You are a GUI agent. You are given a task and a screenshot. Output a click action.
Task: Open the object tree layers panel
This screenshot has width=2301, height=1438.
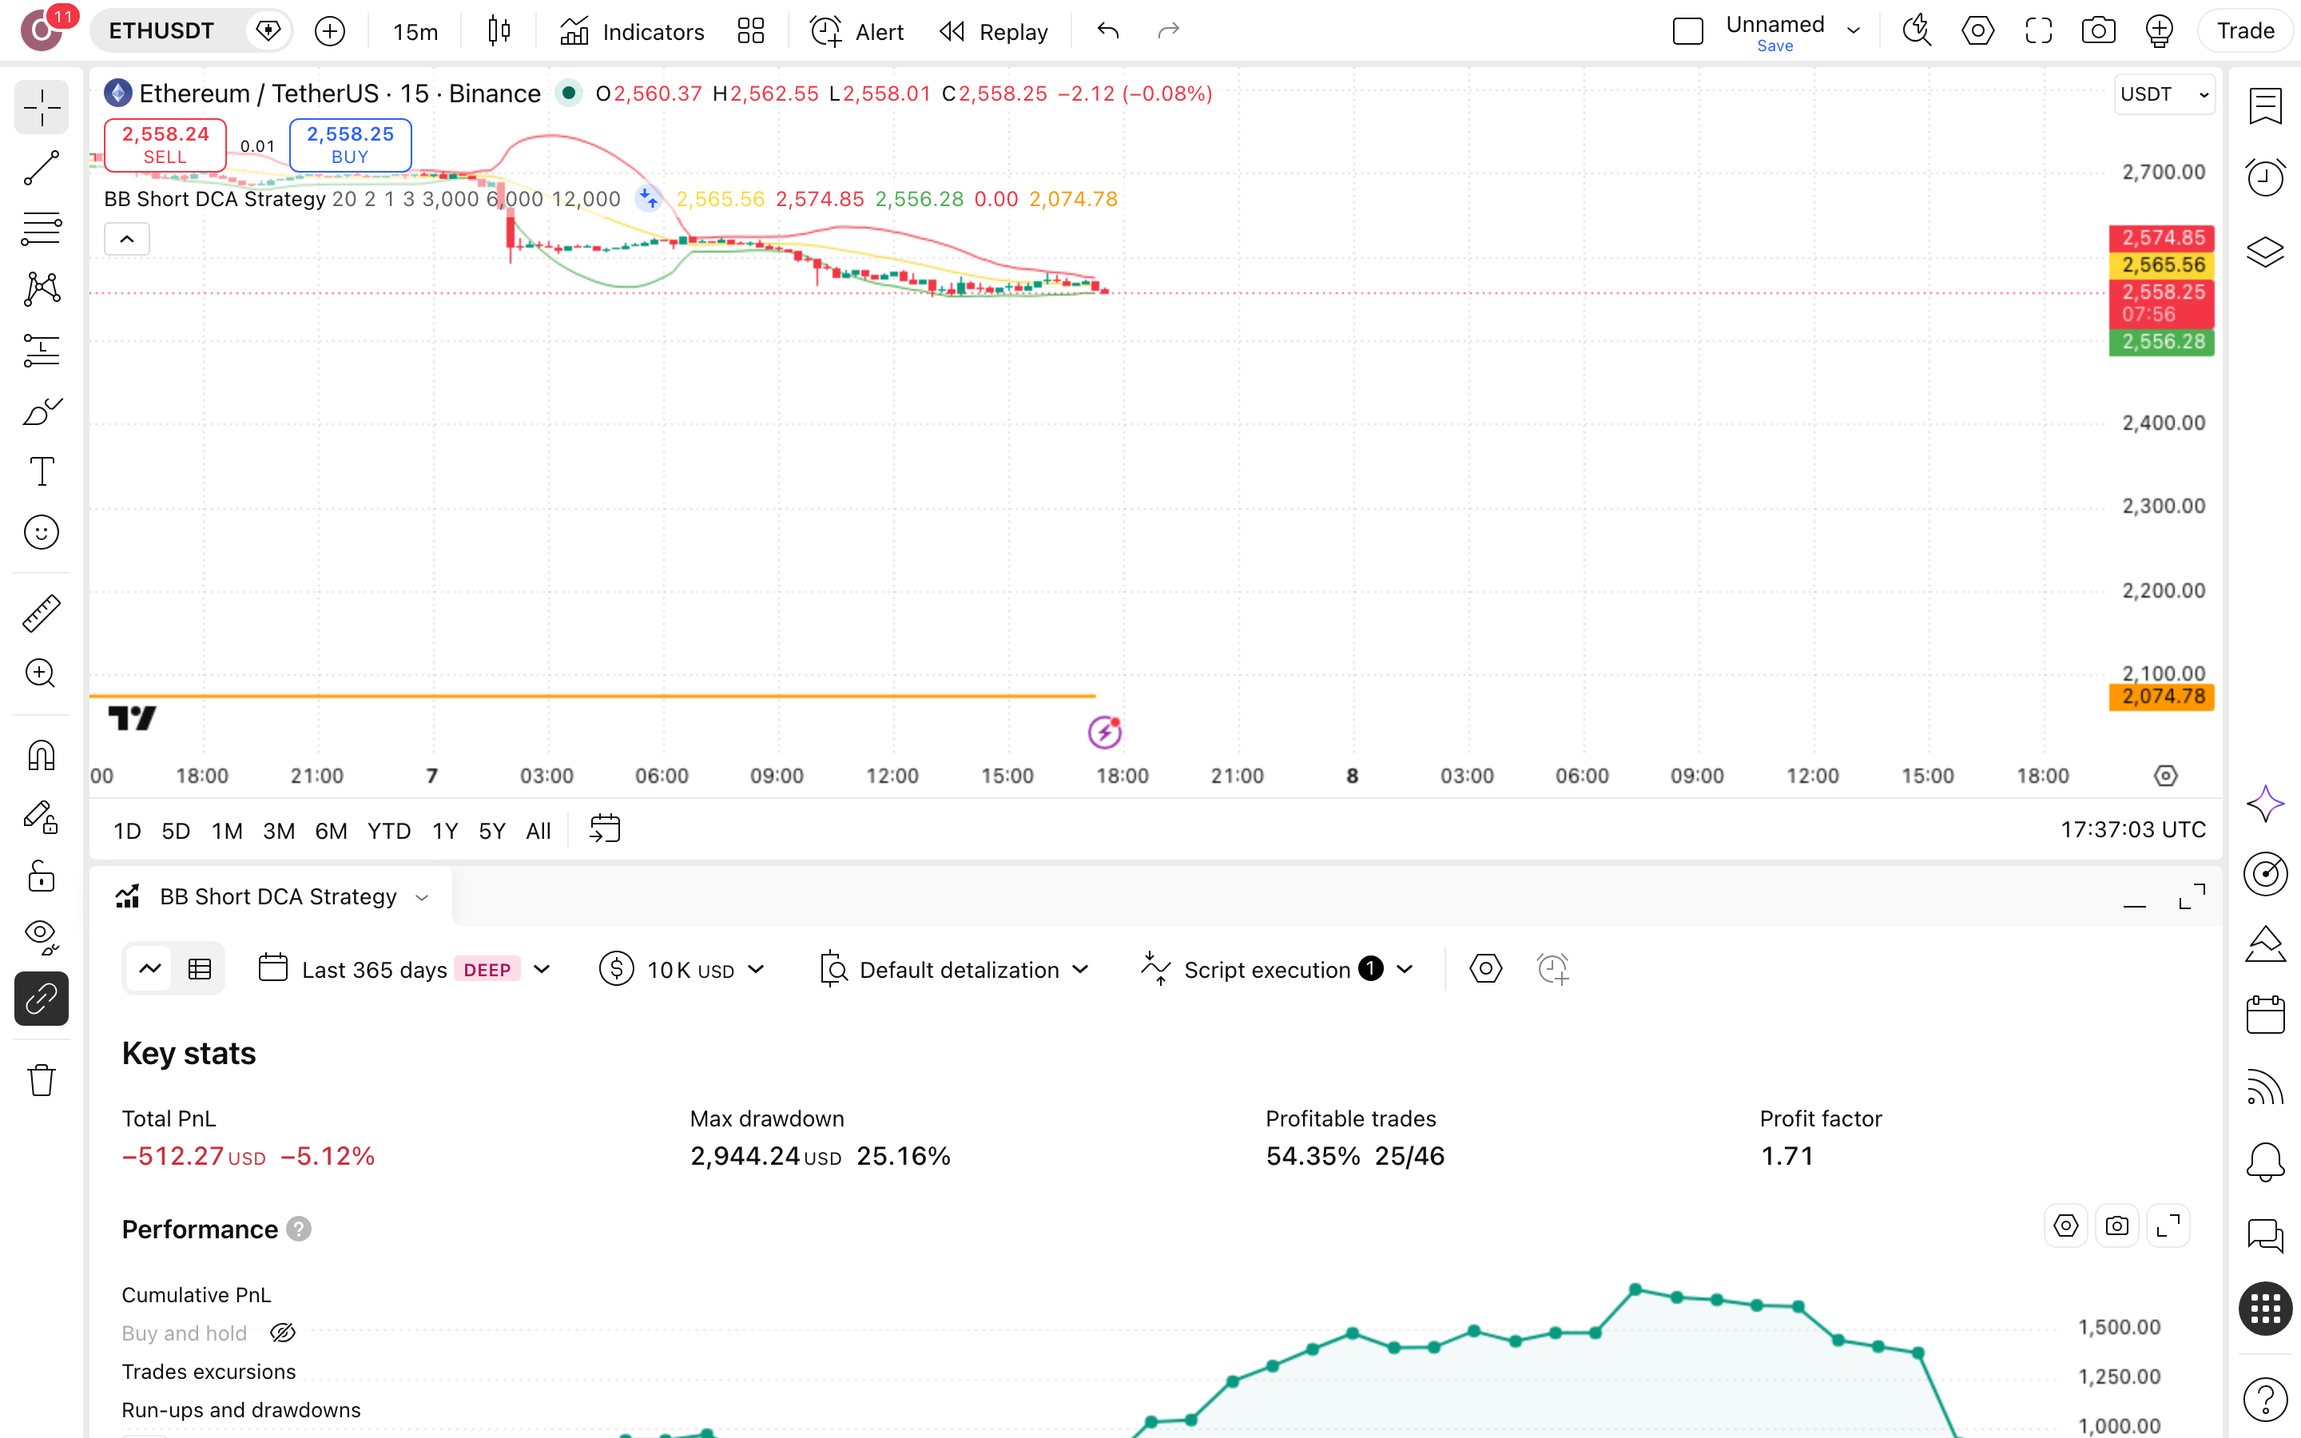2265,251
